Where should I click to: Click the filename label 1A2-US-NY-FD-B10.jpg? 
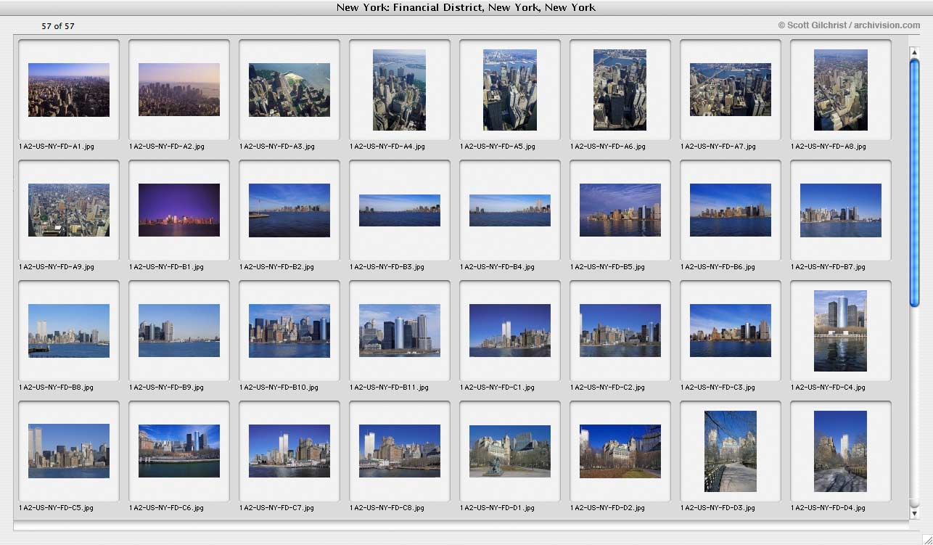[279, 388]
